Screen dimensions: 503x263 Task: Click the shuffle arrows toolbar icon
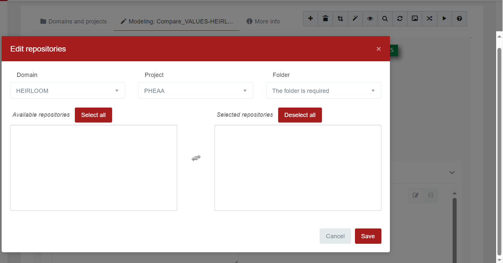click(x=429, y=19)
